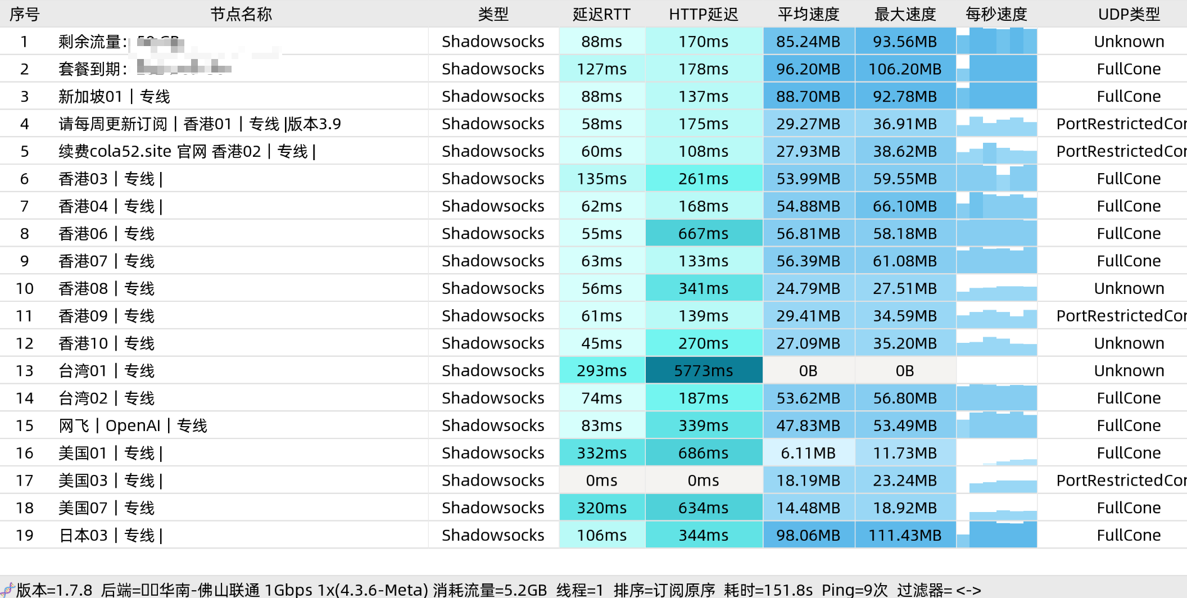Screen dimensions: 1187x598
Task: Click the per-second speed graph of row 1
Action: (x=996, y=42)
